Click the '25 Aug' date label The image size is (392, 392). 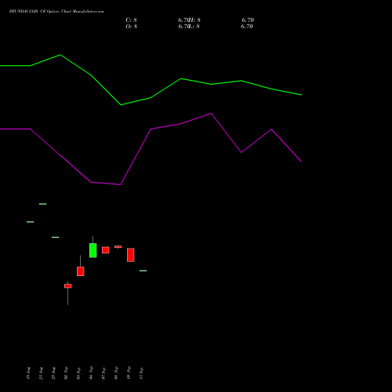tap(53, 373)
